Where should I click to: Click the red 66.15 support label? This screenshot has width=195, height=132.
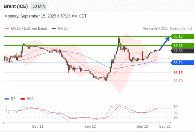click(x=178, y=73)
